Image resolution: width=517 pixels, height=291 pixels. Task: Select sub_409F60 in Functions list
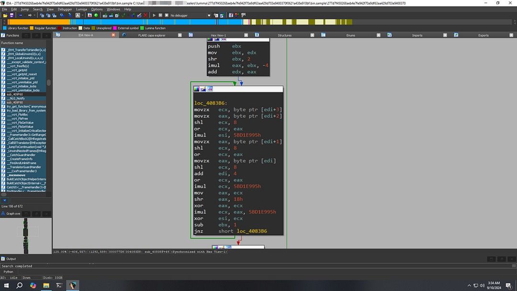pyautogui.click(x=15, y=94)
